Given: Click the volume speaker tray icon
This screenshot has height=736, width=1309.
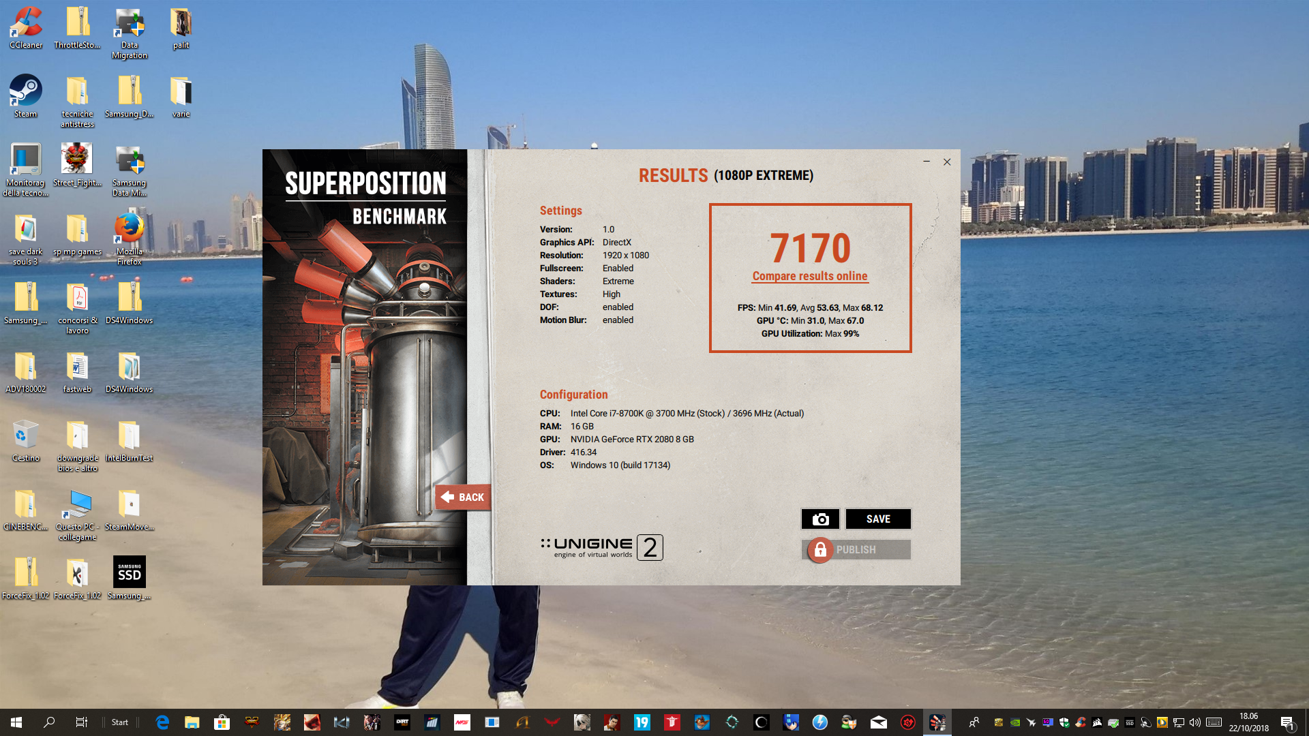Looking at the screenshot, I should pyautogui.click(x=1195, y=722).
